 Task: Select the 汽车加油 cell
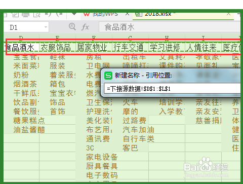(x=130, y=130)
